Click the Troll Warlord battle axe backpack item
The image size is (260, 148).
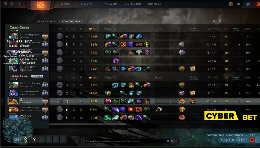point(158,109)
